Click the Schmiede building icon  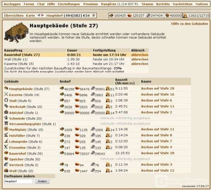coord(6,118)
